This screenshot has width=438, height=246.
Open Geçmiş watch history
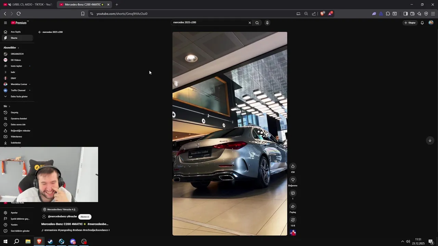(17, 112)
